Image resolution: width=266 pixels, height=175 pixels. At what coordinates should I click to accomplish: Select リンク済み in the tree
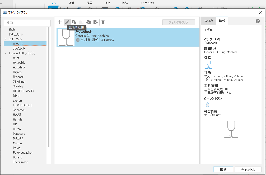point(19,48)
